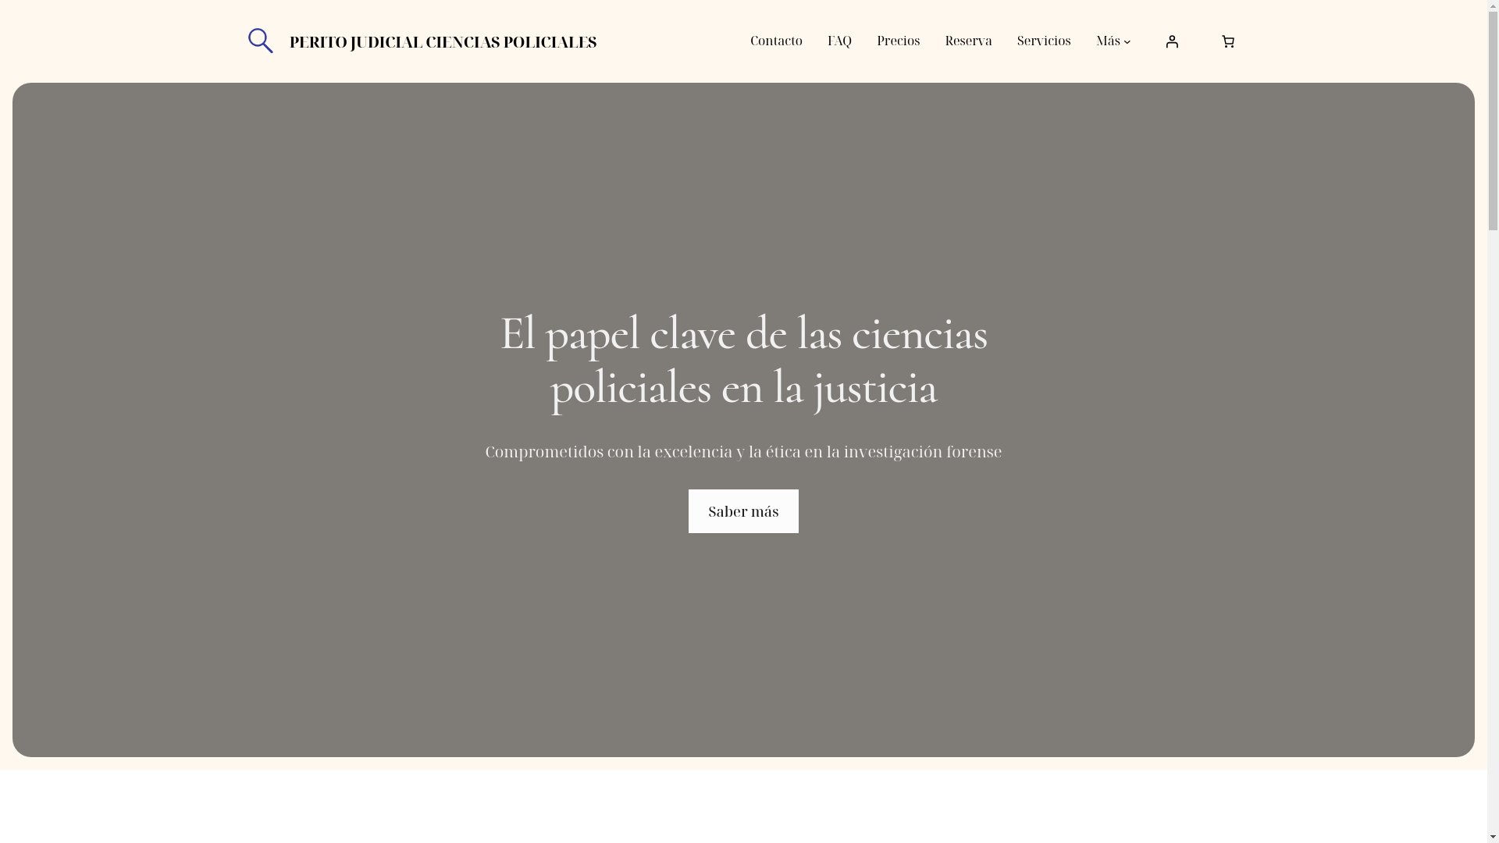Click the scrollbar down arrow

[x=1493, y=837]
